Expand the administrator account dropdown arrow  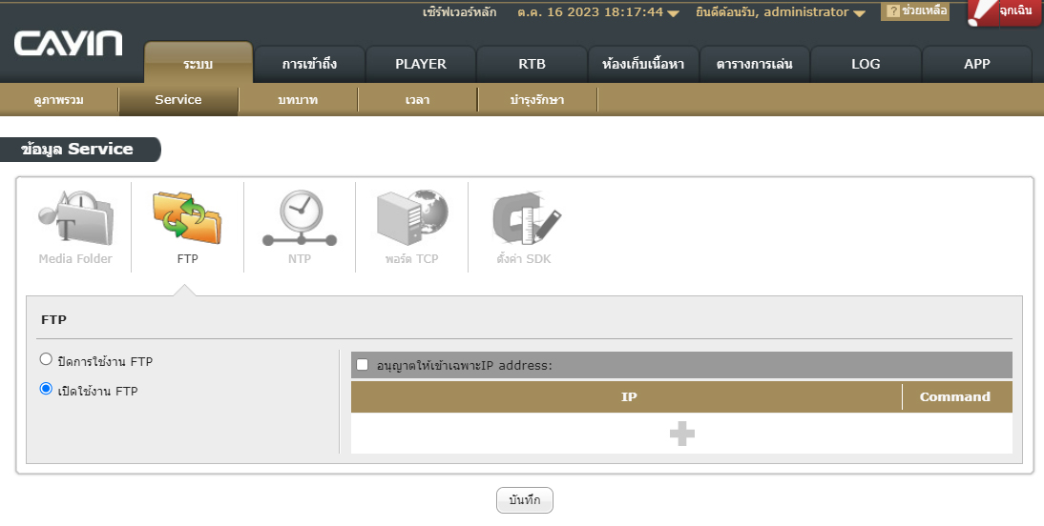(x=859, y=13)
